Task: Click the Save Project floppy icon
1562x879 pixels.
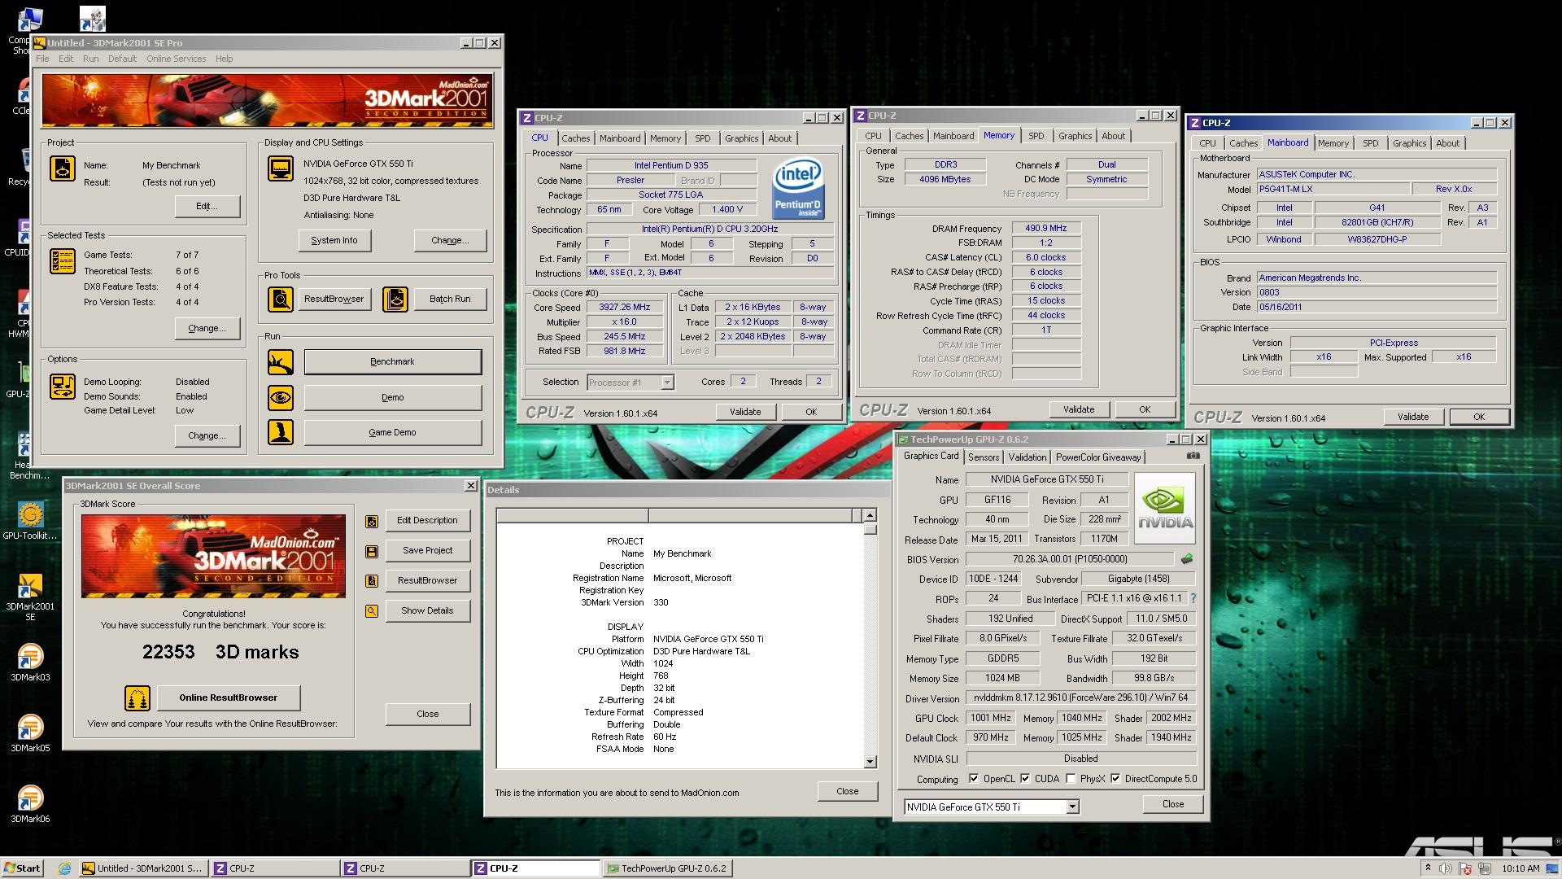Action: [x=372, y=551]
